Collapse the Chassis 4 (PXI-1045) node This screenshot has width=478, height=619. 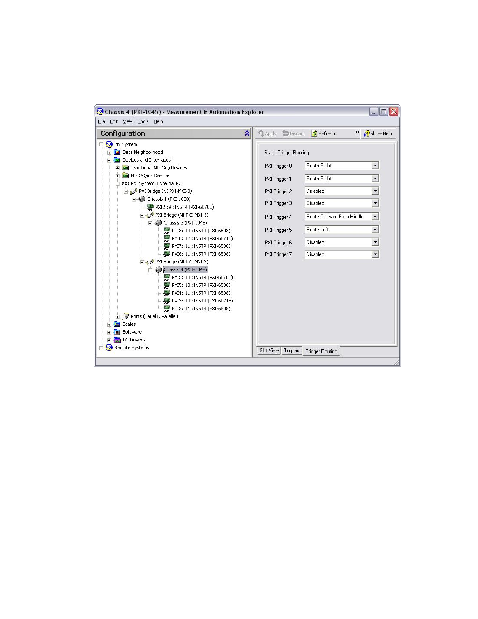click(x=150, y=270)
